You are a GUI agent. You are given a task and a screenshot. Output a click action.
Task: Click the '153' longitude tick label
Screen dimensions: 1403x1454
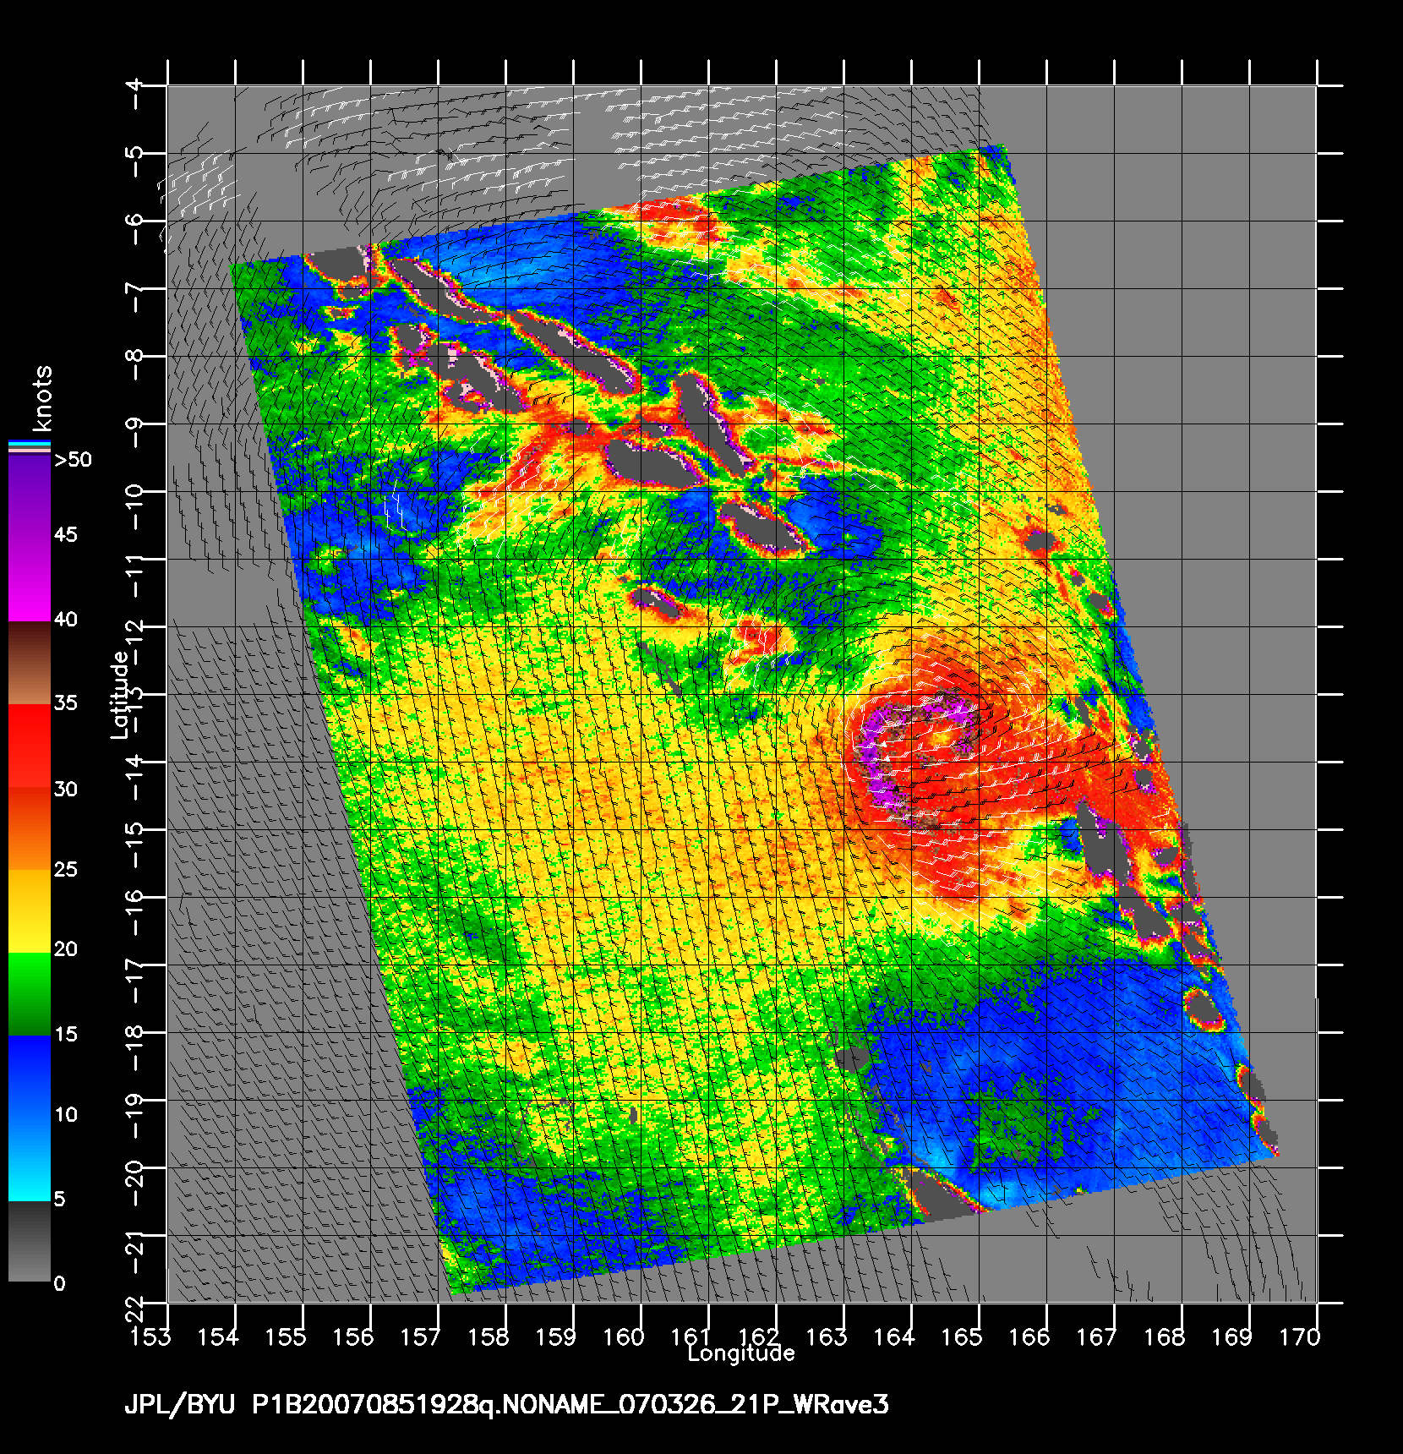(150, 1336)
